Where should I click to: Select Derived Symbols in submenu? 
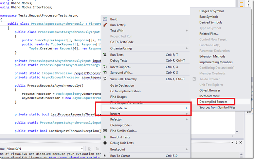pos(211,22)
